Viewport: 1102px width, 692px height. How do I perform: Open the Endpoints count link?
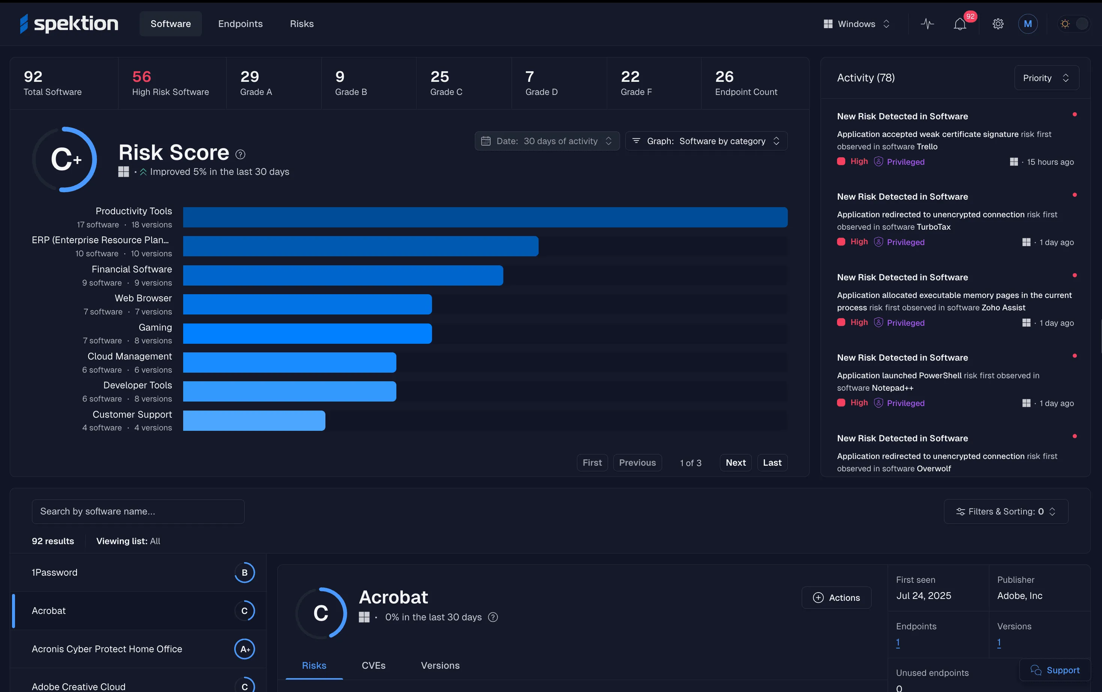[898, 642]
